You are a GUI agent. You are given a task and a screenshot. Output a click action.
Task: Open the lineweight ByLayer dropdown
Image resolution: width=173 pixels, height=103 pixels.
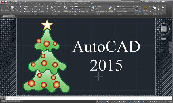tap(125, 9)
